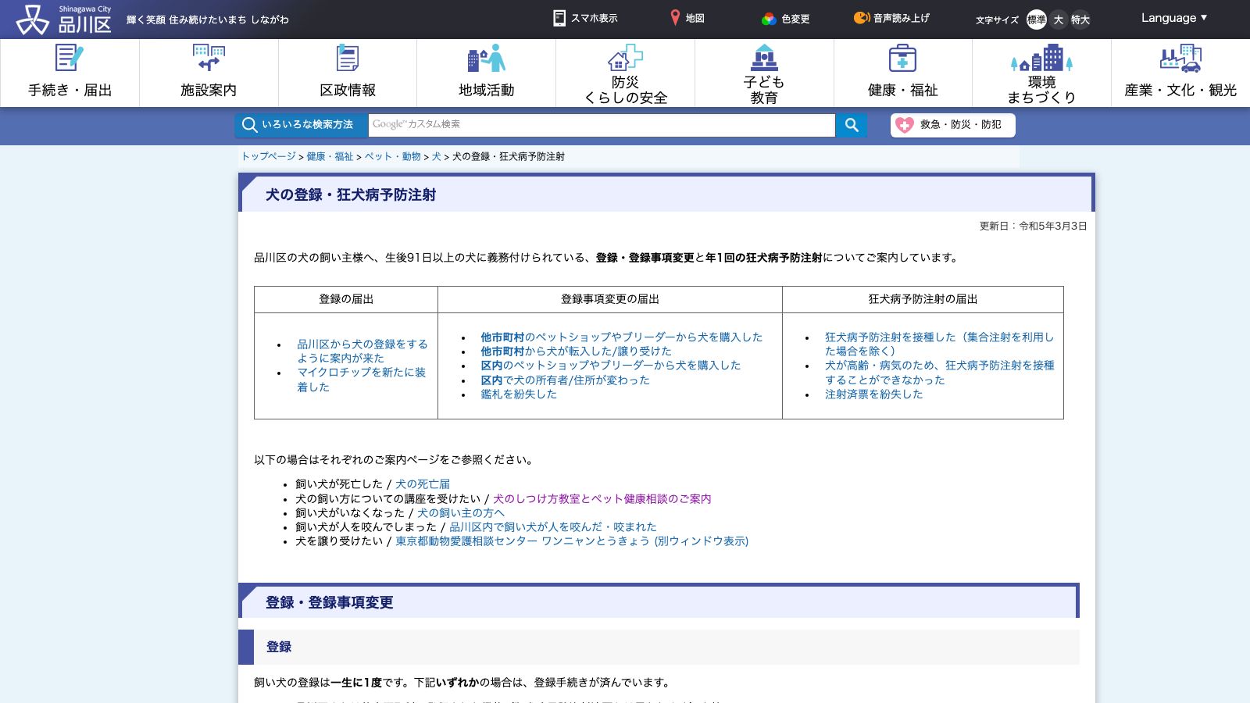The width and height of the screenshot is (1250, 703).
Task: Open 区内で犬の所有者/住所が変わった link
Action: tap(565, 380)
